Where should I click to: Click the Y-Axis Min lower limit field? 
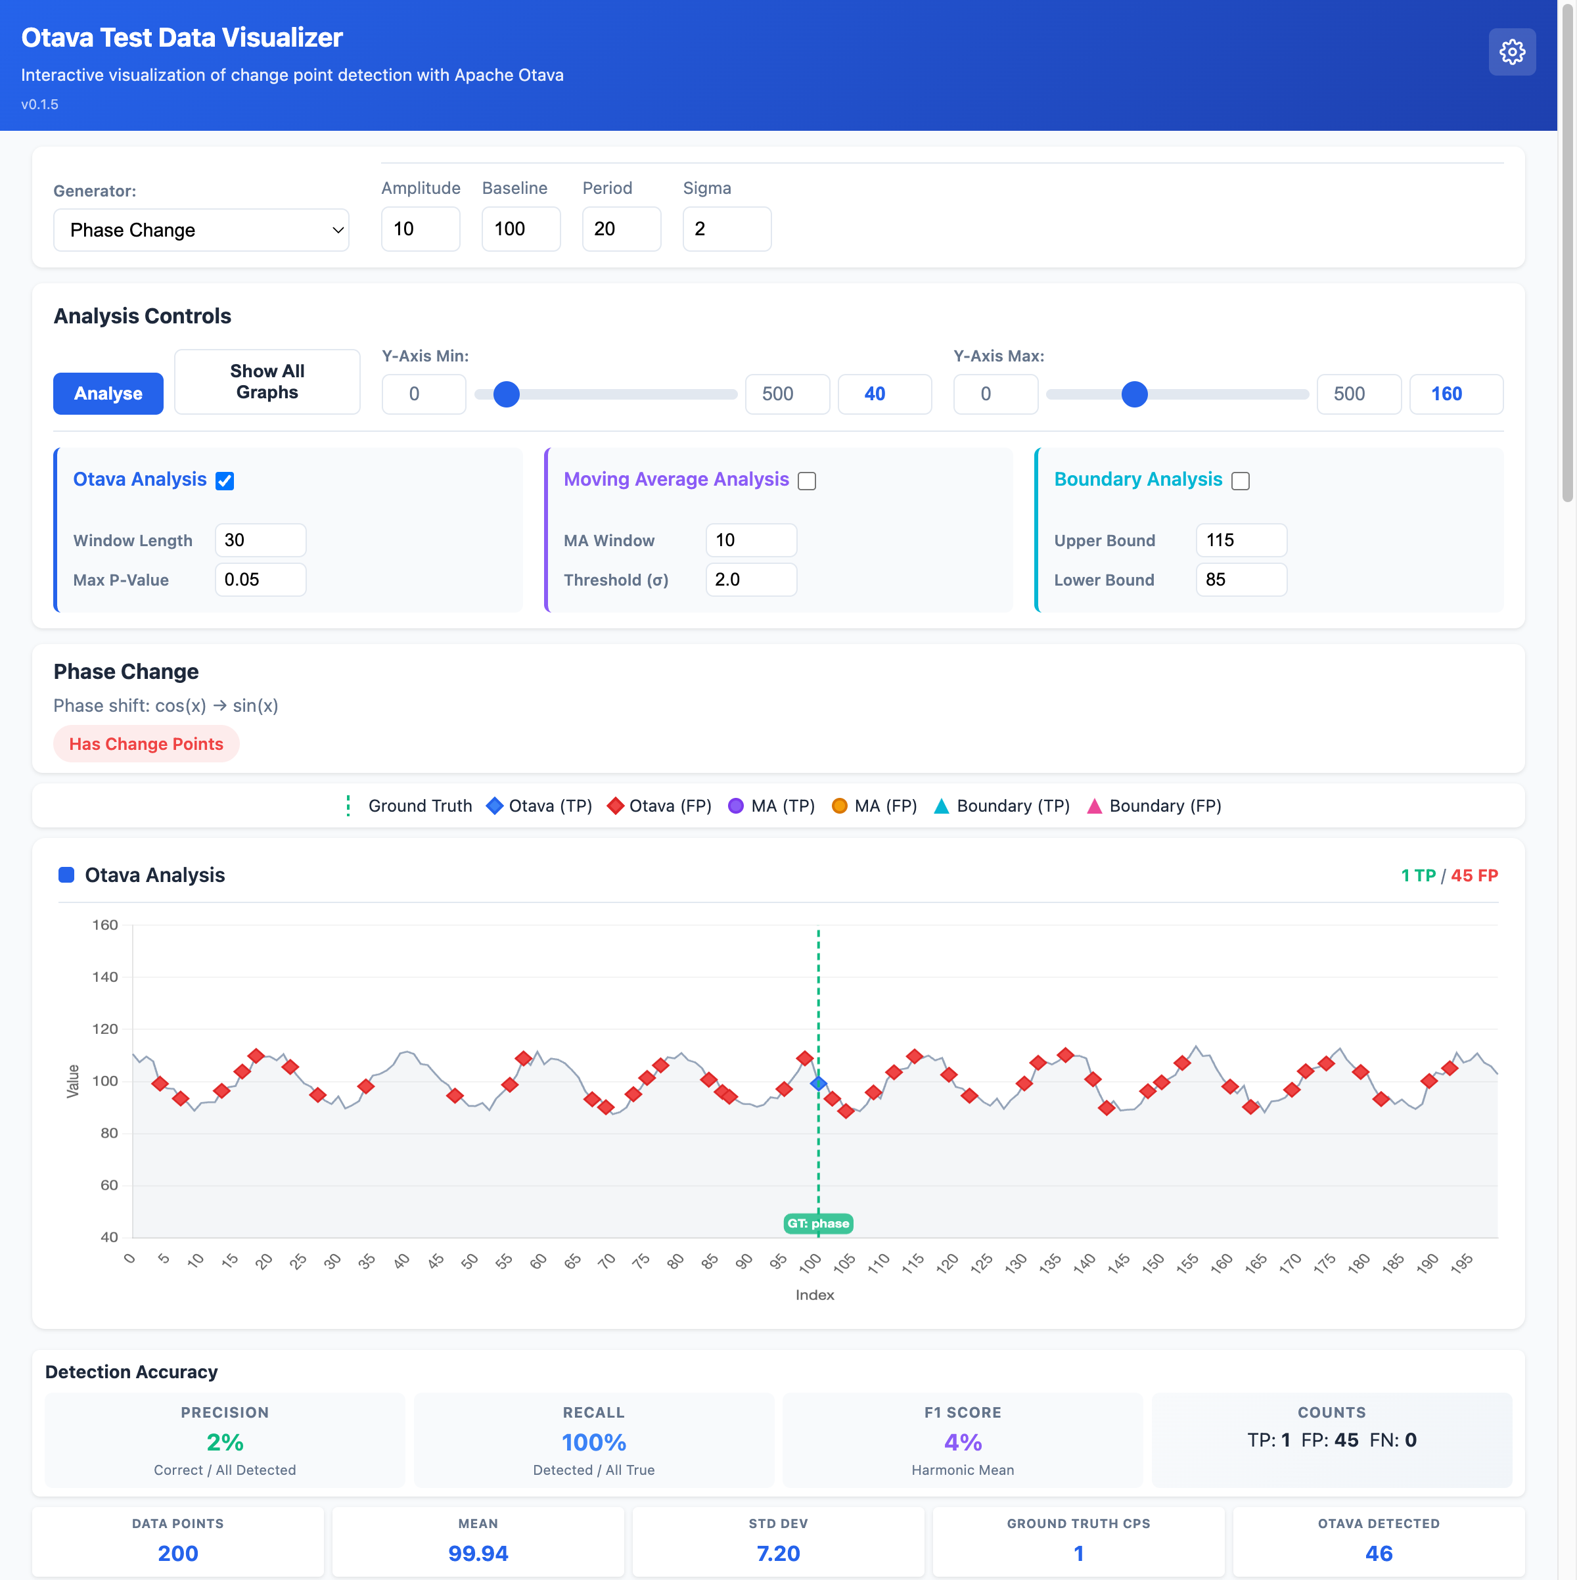click(423, 394)
